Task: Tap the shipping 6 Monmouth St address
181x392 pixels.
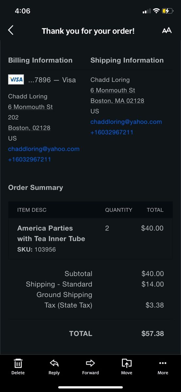Action: click(x=113, y=90)
